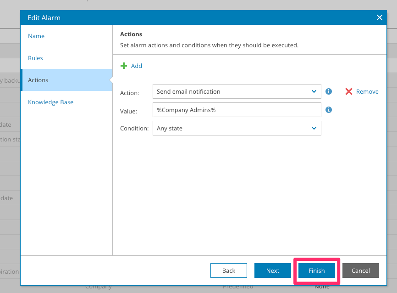Click the chevron arrow in Condition dropdown
Image resolution: width=397 pixels, height=293 pixels.
(x=314, y=128)
